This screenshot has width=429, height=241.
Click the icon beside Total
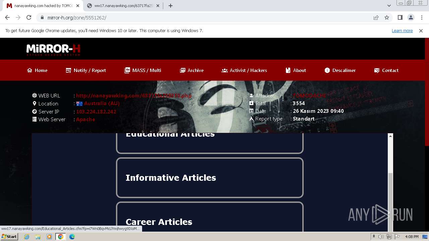point(251,103)
